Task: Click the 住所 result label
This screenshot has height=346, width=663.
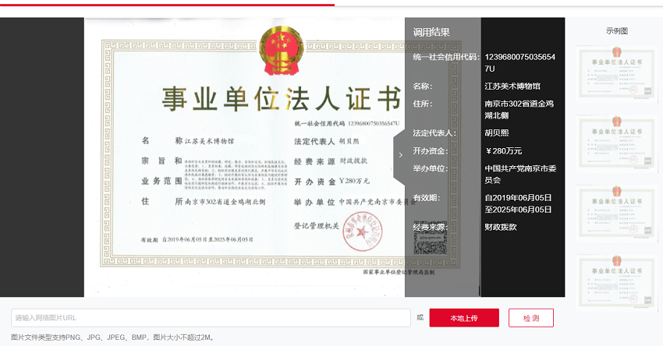Action: coord(423,104)
